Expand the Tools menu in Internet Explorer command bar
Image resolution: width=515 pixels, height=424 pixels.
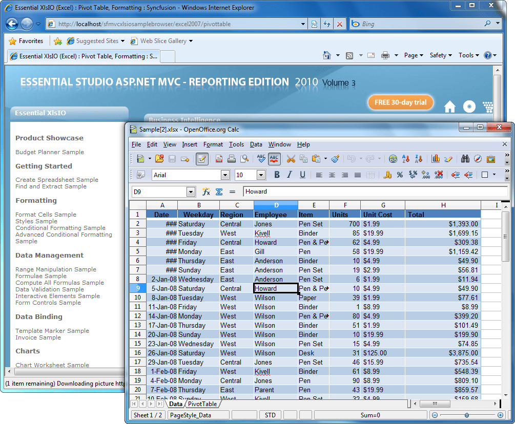pyautogui.click(x=469, y=55)
